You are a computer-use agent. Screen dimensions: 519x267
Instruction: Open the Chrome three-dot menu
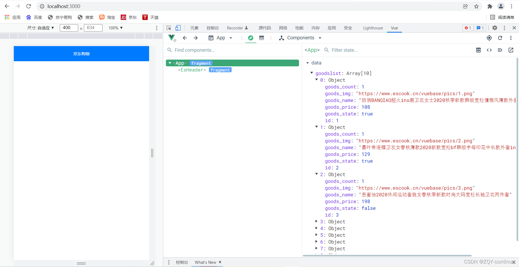point(511,6)
